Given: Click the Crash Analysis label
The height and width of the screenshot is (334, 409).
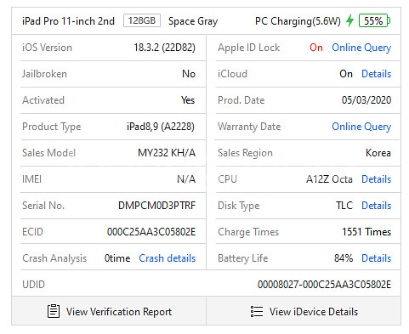Looking at the screenshot, I should coord(54,258).
